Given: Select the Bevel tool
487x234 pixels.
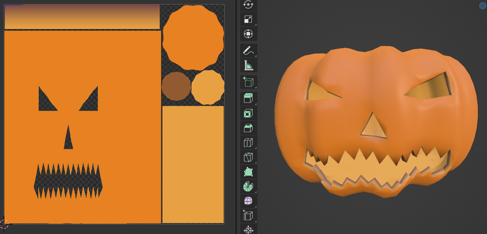Looking at the screenshot, I should [x=248, y=128].
